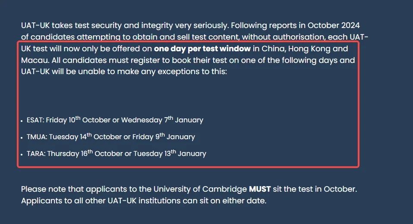
Task: Click 'Thursday 16th October' in TARA line
Action: pos(85,153)
